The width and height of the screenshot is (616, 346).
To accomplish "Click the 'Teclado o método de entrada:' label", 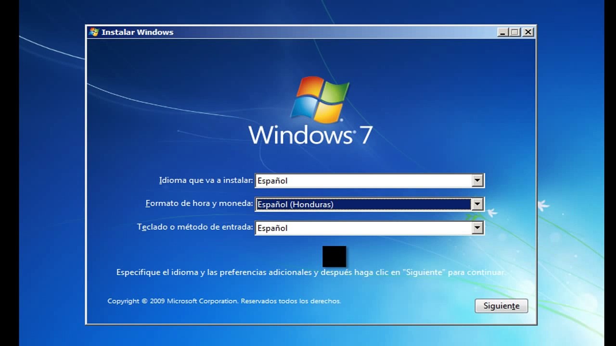I will click(x=195, y=227).
